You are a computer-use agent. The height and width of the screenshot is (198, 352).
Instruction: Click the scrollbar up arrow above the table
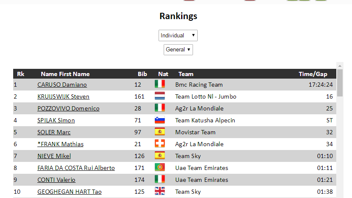point(340,65)
